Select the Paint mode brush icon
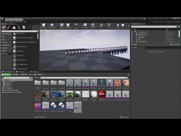The image size is (181, 136). tap(9, 27)
